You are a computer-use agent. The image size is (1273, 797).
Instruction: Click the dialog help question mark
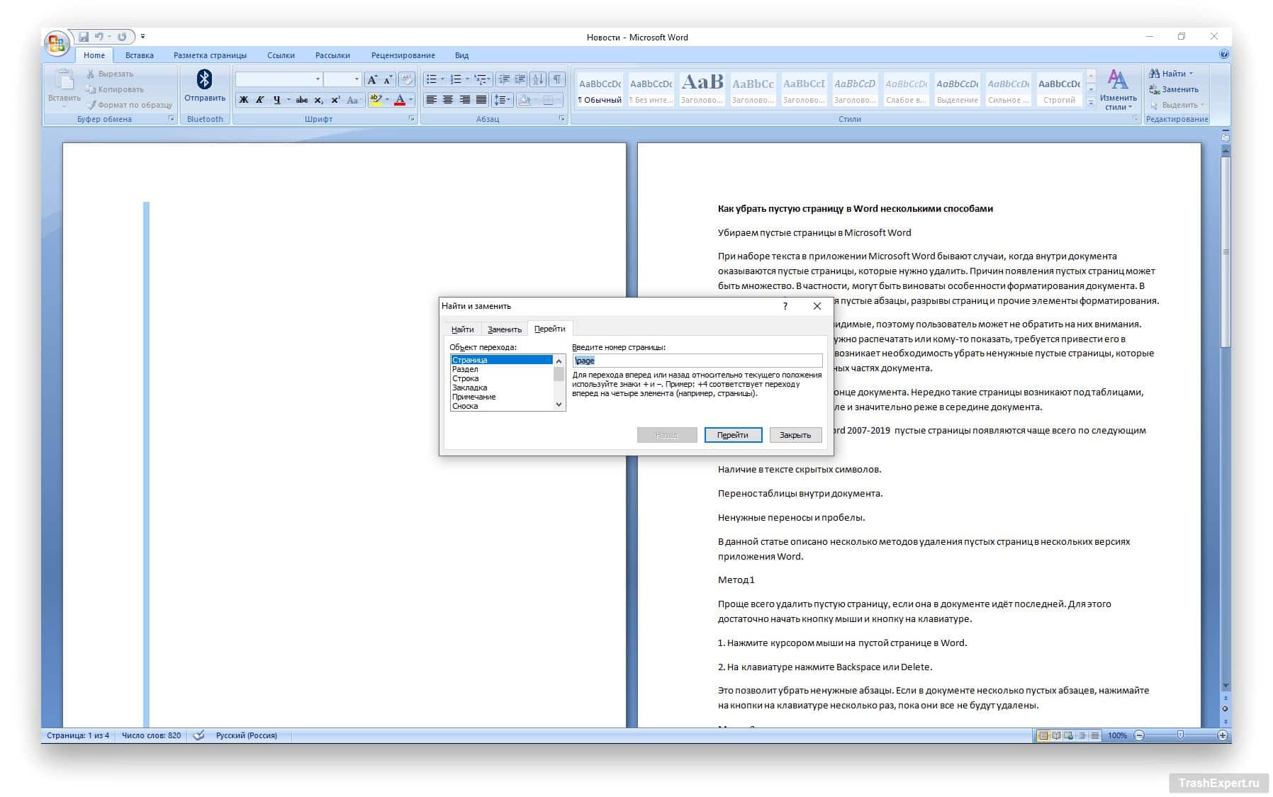tap(785, 306)
